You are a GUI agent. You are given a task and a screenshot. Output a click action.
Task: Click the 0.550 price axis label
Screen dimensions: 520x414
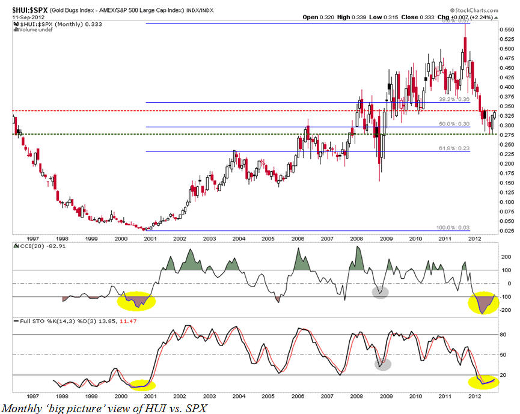pos(506,29)
